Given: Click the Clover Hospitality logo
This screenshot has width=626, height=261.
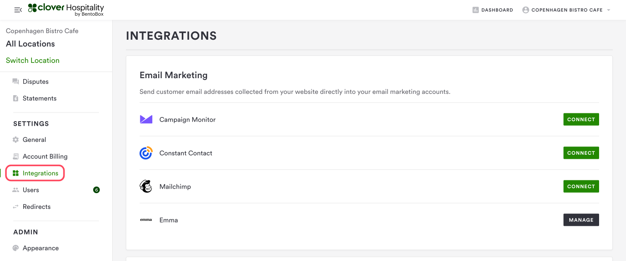Looking at the screenshot, I should (x=66, y=10).
